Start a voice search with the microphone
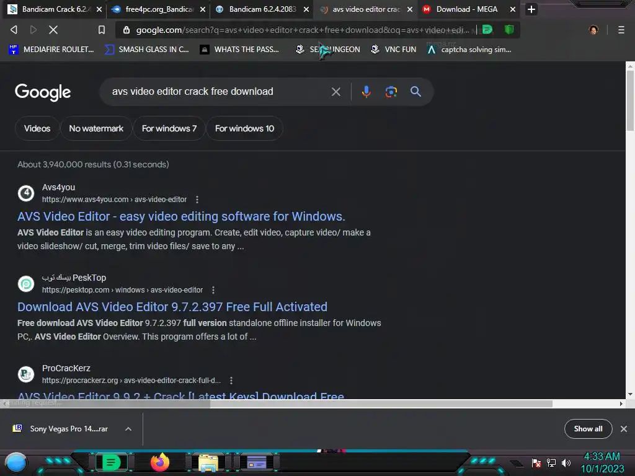The height and width of the screenshot is (476, 635). coord(366,92)
